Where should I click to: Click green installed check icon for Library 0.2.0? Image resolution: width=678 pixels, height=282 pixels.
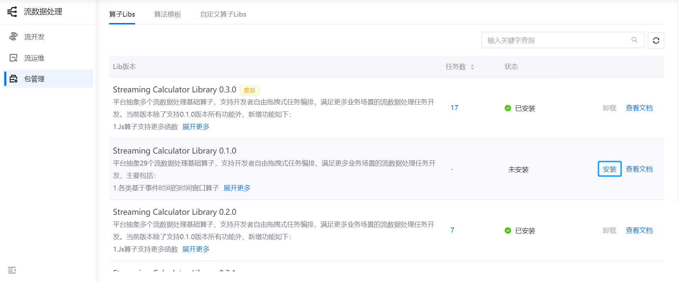click(508, 230)
